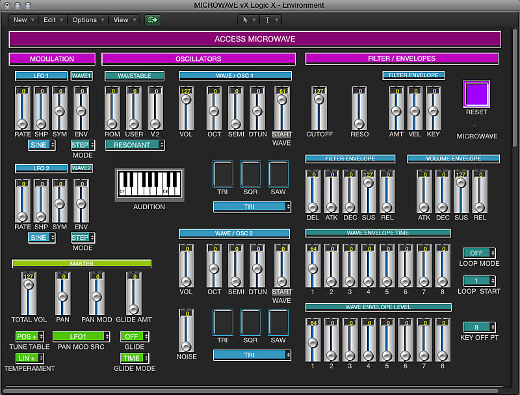Click the TOTAL VOL value display in Master section
Image resolution: width=520 pixels, height=395 pixels.
coord(29,276)
